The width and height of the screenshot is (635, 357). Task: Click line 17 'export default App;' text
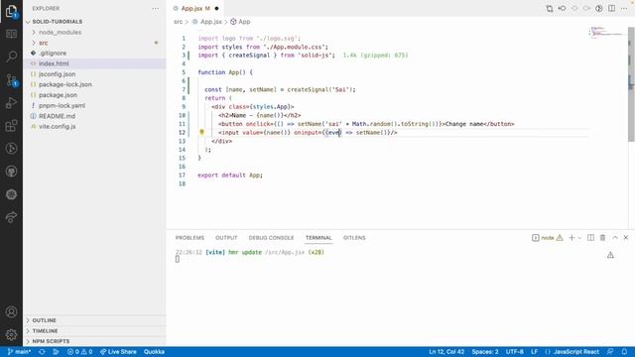coord(230,175)
